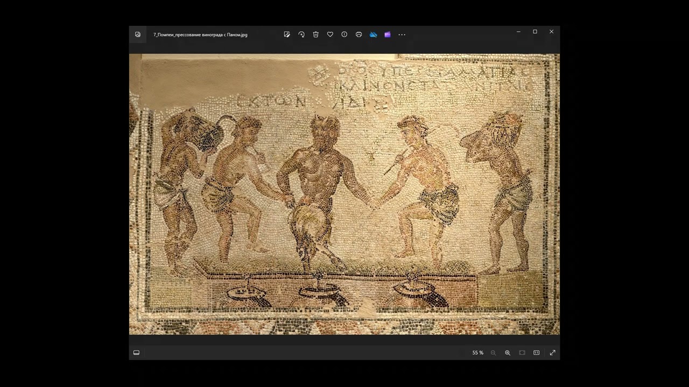689x387 pixels.
Task: Enter fullscreen with the expand arrows icon
Action: (x=552, y=353)
